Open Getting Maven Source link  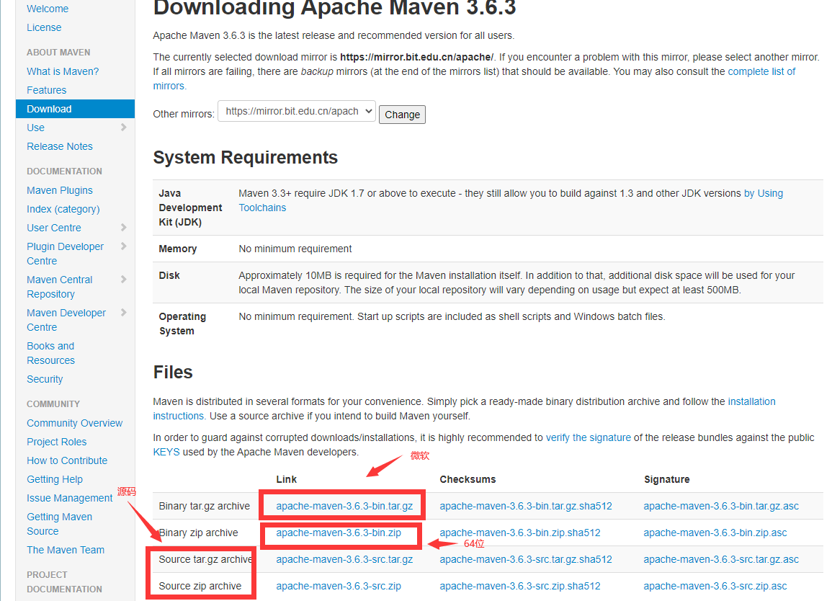tap(59, 524)
